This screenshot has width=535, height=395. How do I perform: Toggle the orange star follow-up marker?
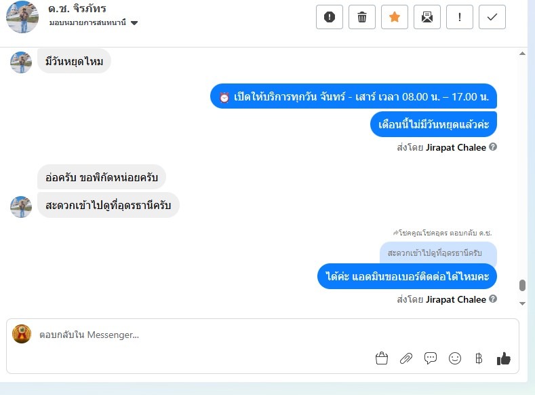coord(395,17)
